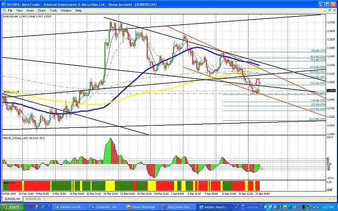The height and width of the screenshot is (211, 338).
Task: Open Yahoo! Messenger taskbar button
Action: coord(142,207)
